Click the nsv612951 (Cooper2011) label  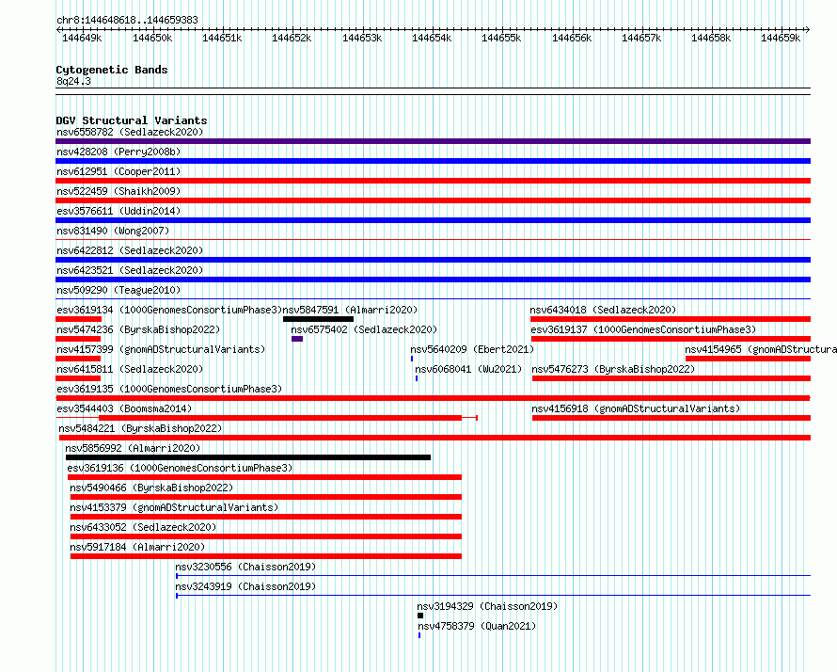[x=118, y=171]
